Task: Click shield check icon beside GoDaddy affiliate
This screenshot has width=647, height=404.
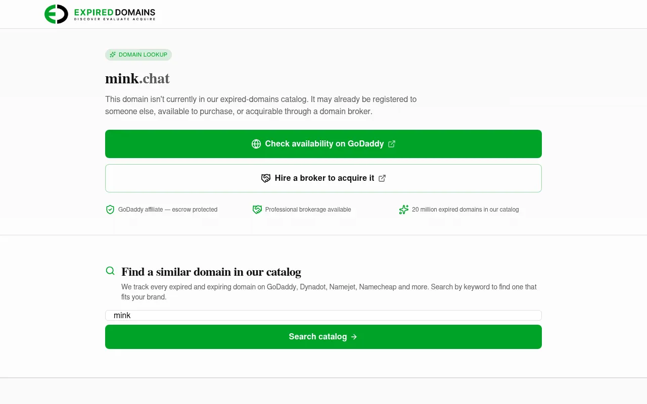Action: point(110,210)
